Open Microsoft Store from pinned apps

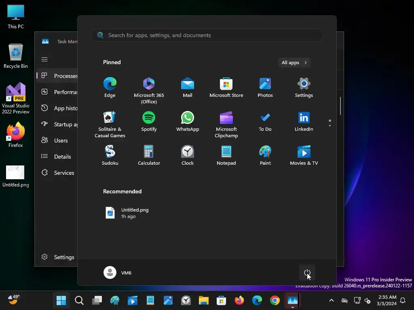[x=226, y=88]
